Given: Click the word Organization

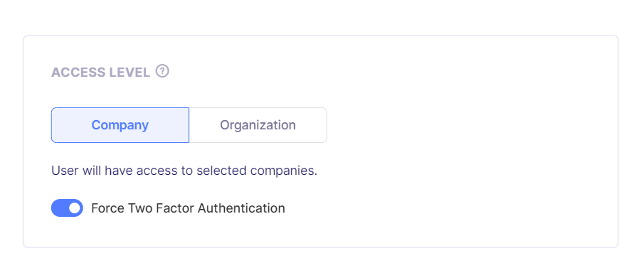Looking at the screenshot, I should point(258,125).
